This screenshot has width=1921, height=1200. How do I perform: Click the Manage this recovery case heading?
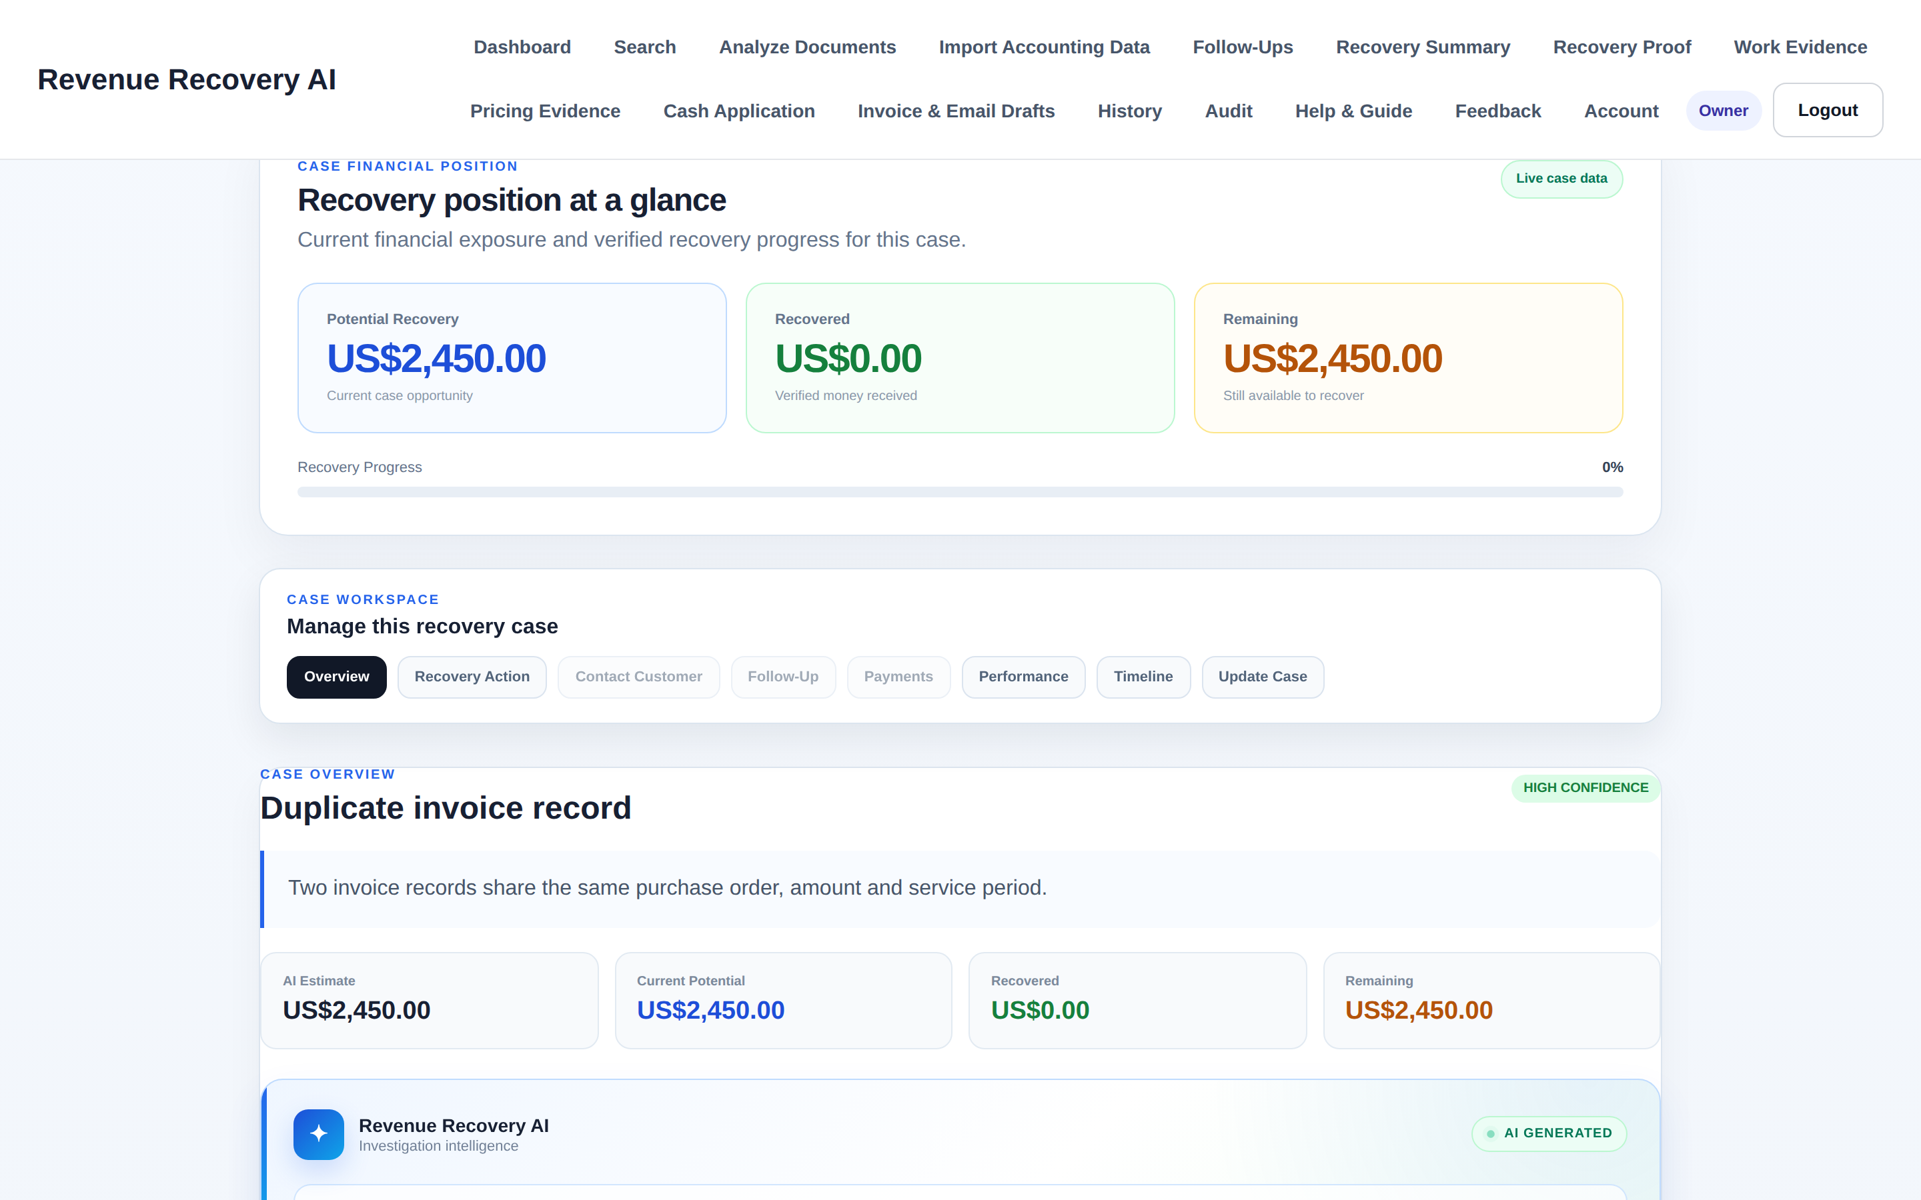pyautogui.click(x=422, y=626)
